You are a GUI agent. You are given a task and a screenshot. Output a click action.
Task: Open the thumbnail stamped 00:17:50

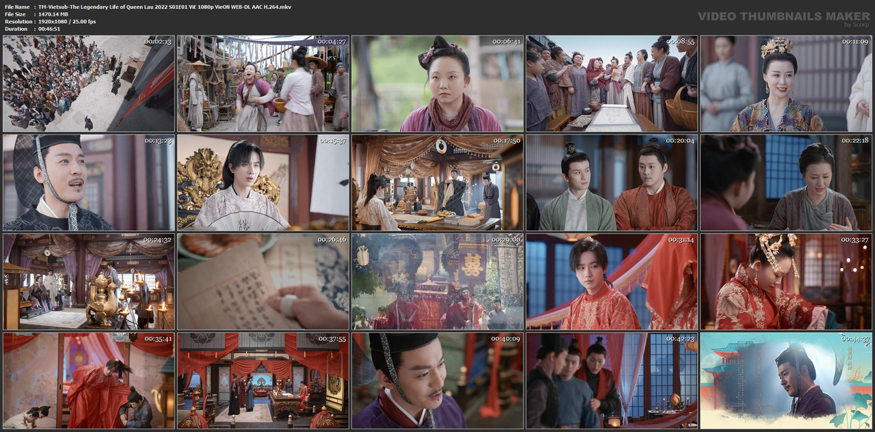click(437, 183)
